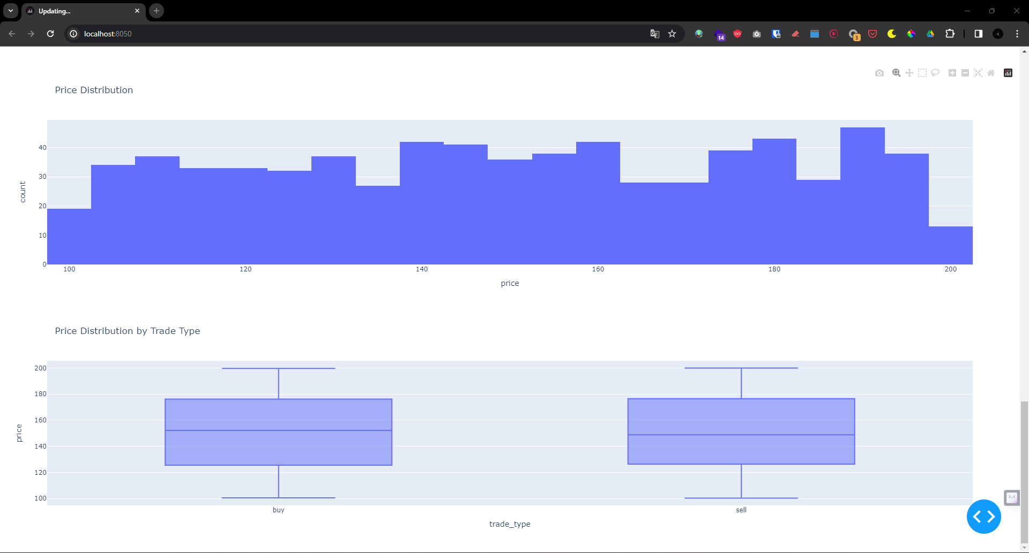Click the Price Distribution by Trade Type title
The image size is (1029, 553).
point(128,331)
